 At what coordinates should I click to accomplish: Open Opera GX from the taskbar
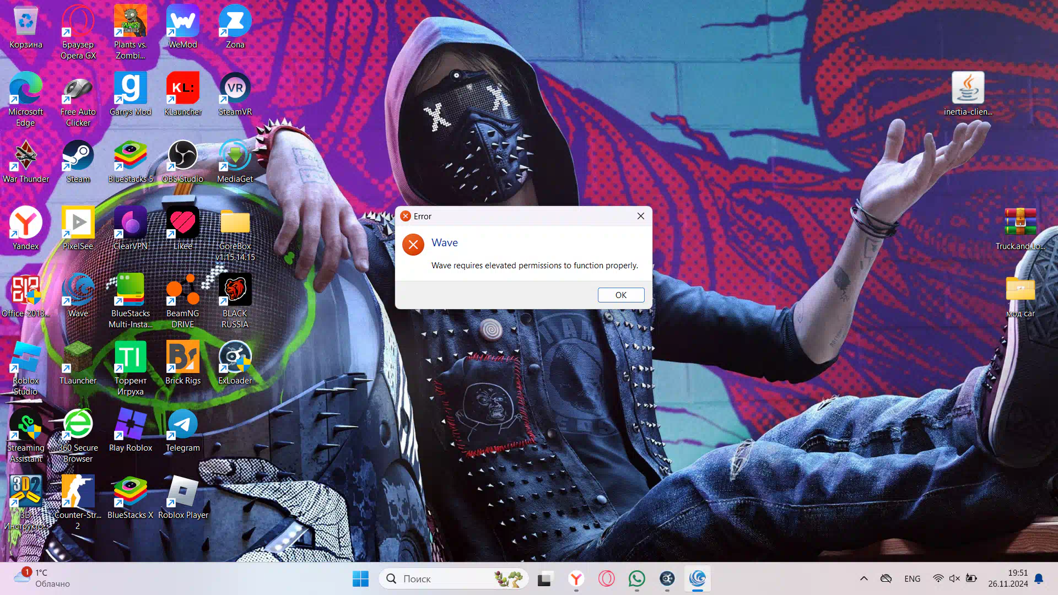click(x=607, y=578)
